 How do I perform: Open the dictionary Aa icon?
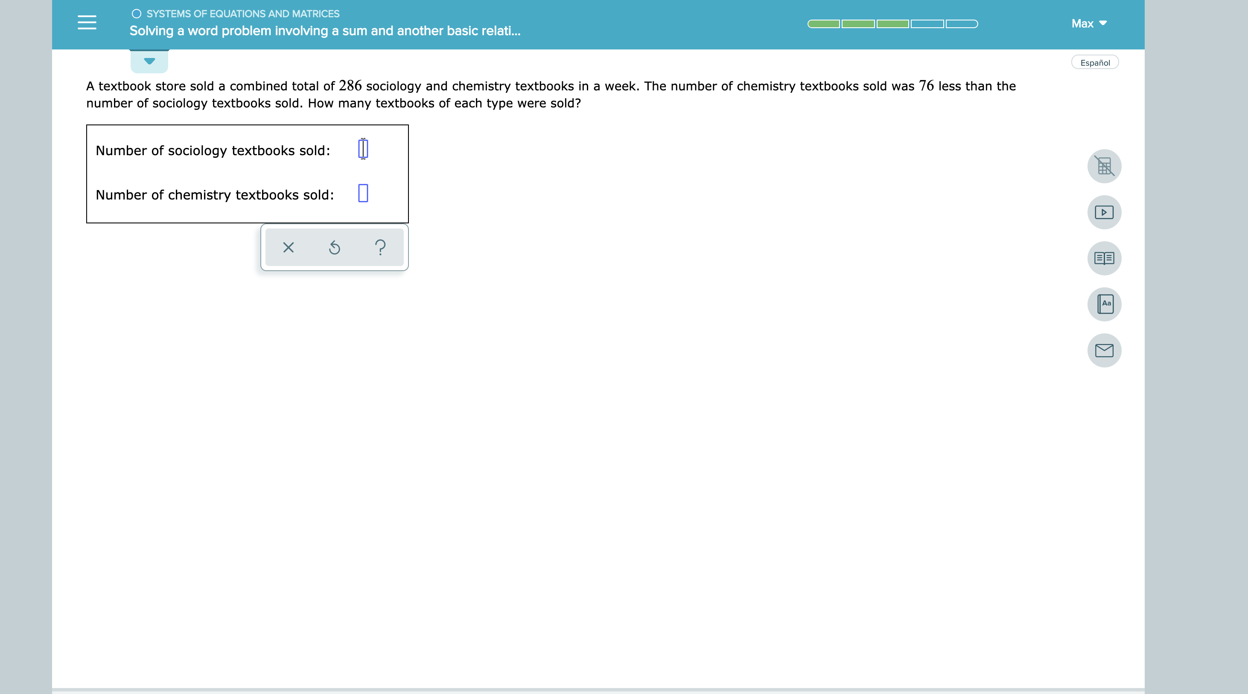tap(1104, 304)
